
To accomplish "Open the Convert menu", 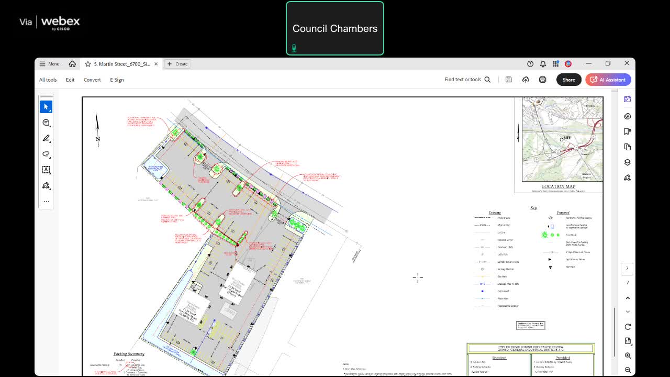I will 92,80.
